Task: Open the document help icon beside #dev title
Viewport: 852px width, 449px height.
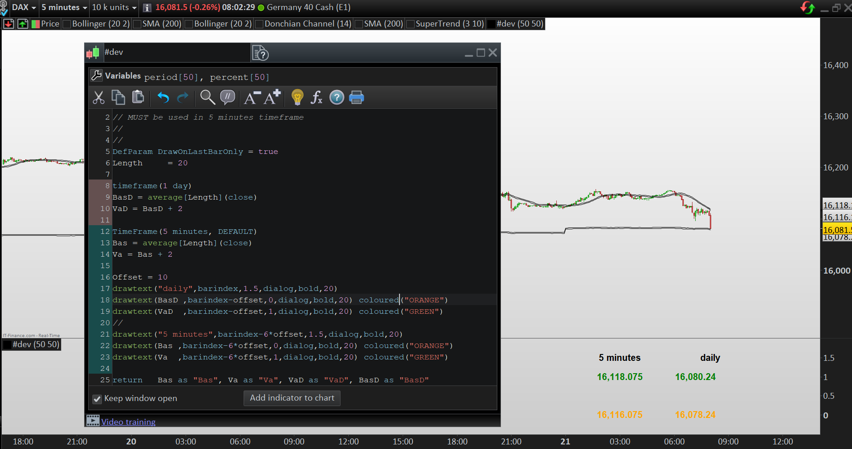Action: coord(261,53)
